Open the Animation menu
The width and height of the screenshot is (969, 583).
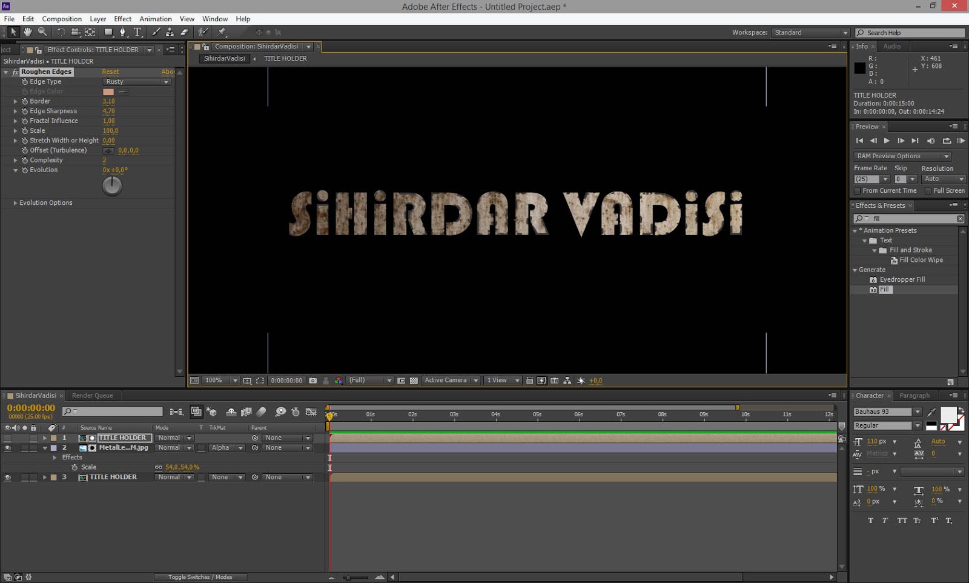click(x=156, y=19)
